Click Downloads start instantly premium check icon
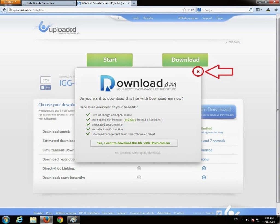 click(x=204, y=178)
